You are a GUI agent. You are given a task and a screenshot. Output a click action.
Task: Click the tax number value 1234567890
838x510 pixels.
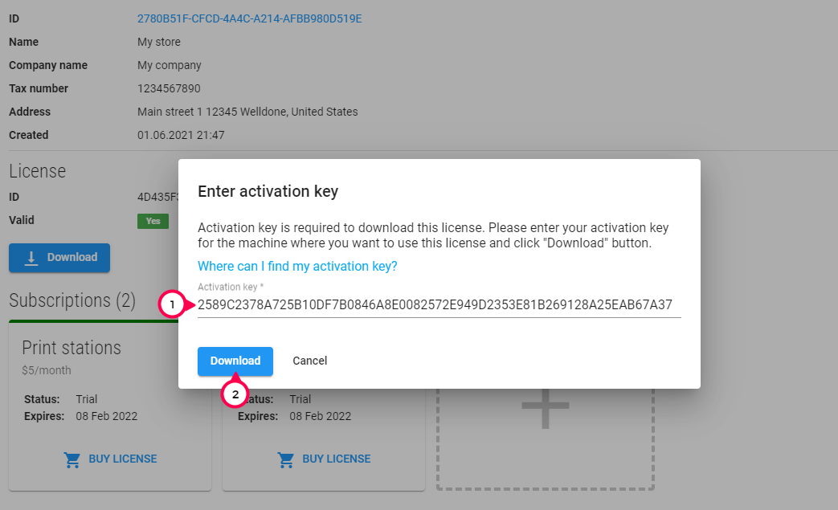pos(169,88)
